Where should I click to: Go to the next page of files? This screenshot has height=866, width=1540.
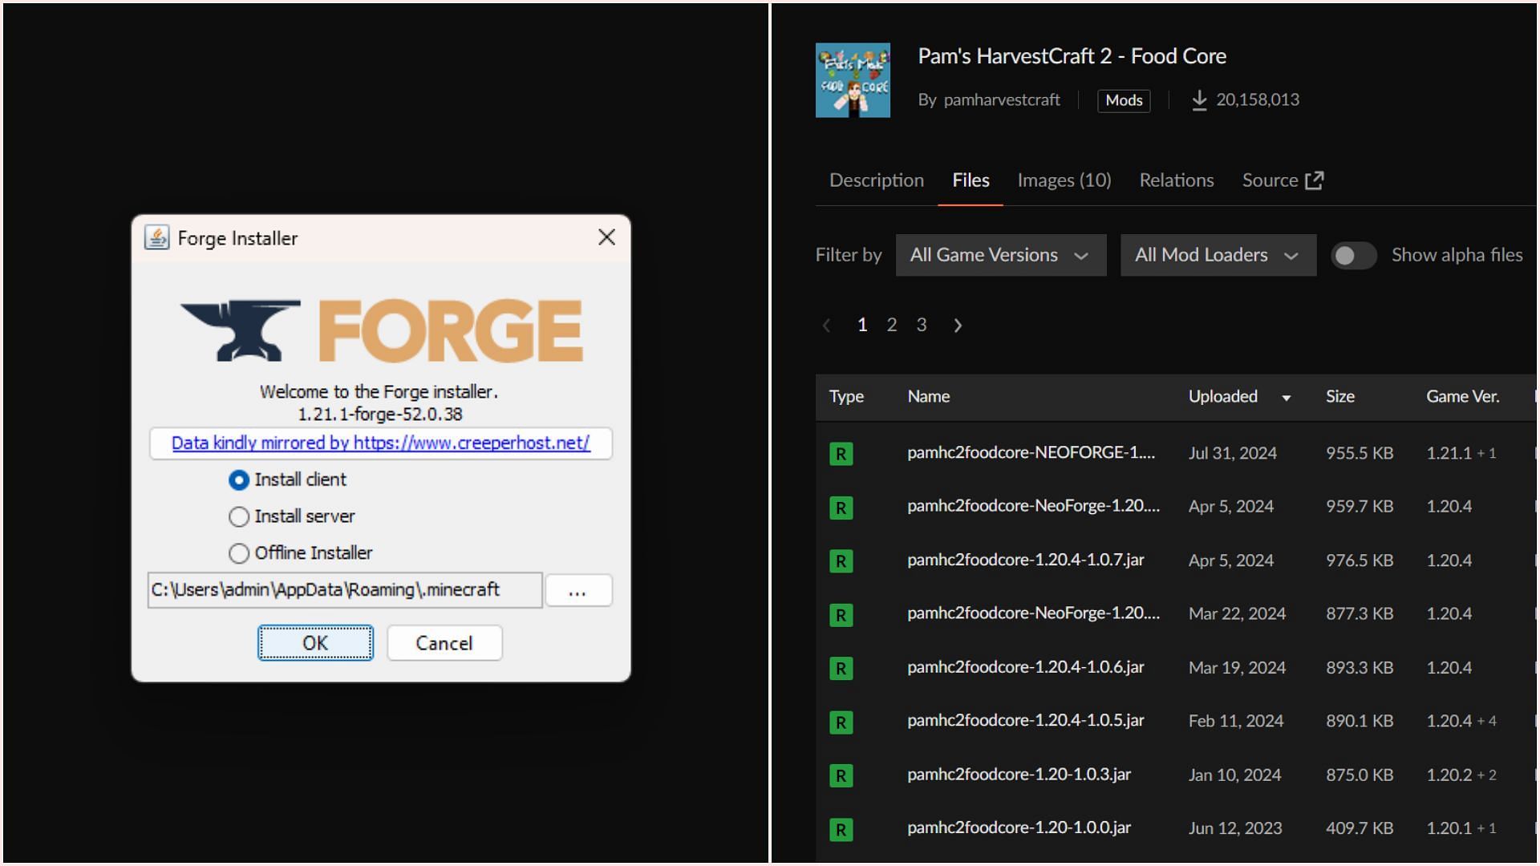point(957,325)
